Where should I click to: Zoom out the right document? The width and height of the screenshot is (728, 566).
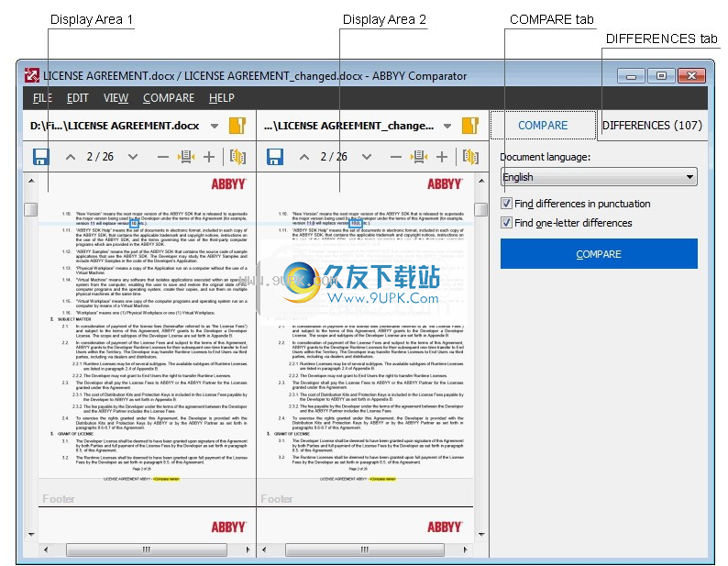coord(395,157)
